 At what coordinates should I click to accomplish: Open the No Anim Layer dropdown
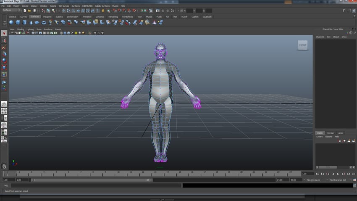click(313, 180)
